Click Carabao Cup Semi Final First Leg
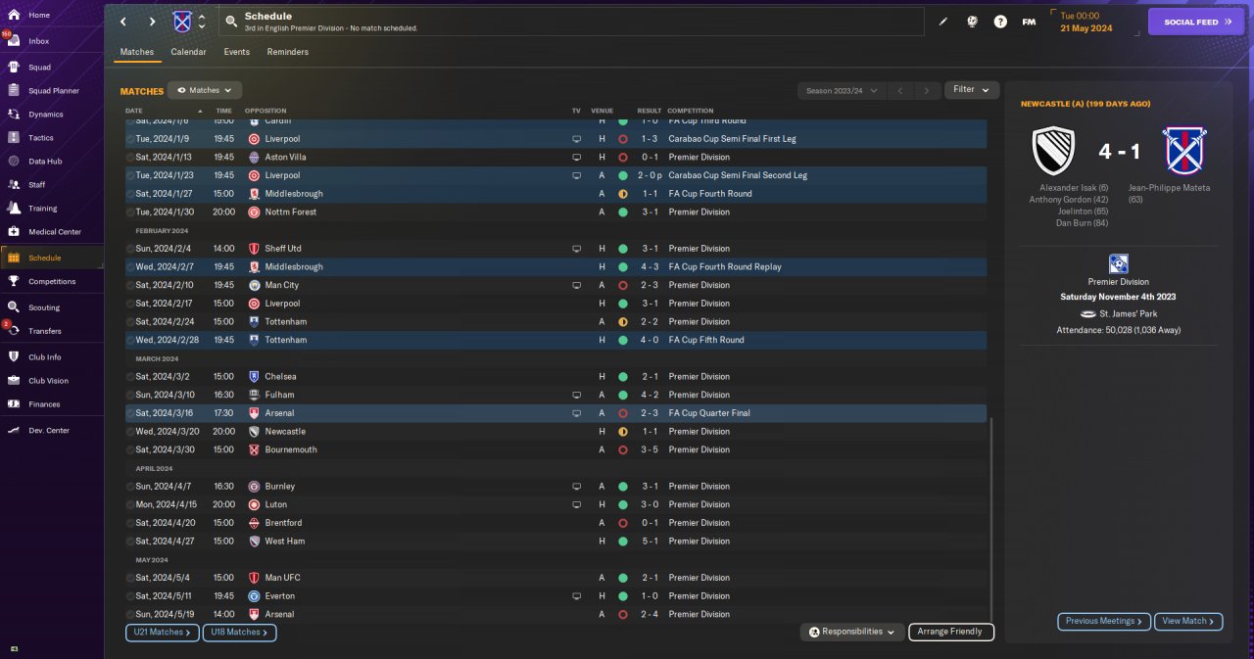This screenshot has width=1254, height=659. point(733,139)
